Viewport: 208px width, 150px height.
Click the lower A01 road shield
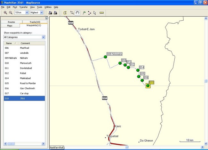tap(105, 98)
